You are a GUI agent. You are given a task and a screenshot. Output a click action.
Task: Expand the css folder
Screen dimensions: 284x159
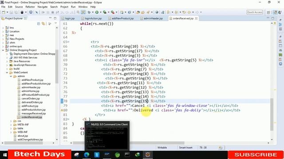pos(11,121)
